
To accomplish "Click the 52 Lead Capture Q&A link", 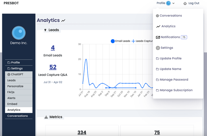I will 53,67.
